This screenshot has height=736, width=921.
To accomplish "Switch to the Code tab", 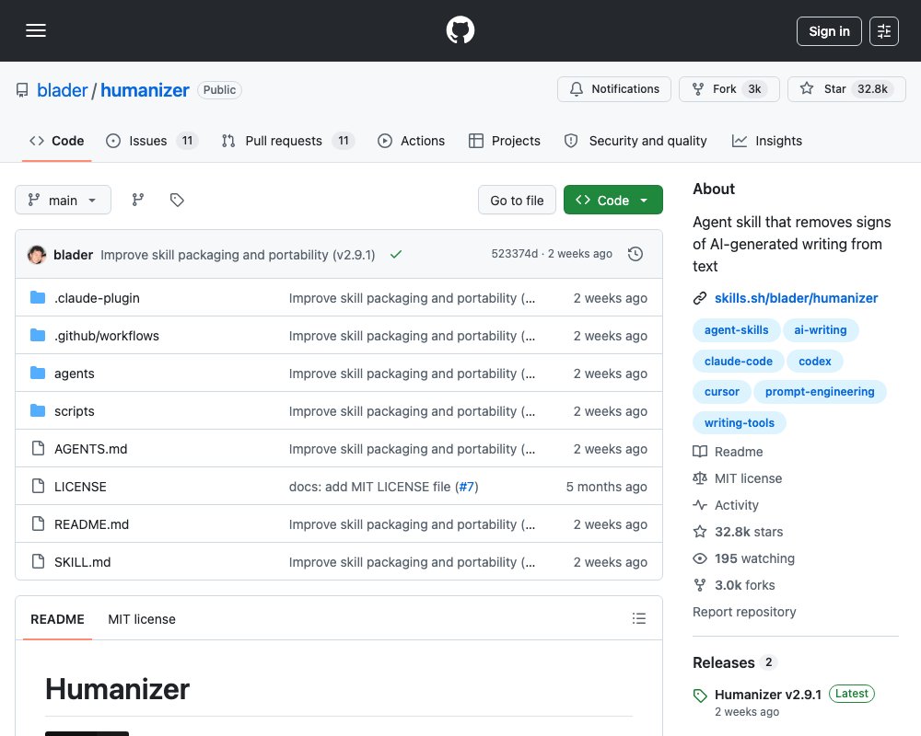I will coord(57,141).
